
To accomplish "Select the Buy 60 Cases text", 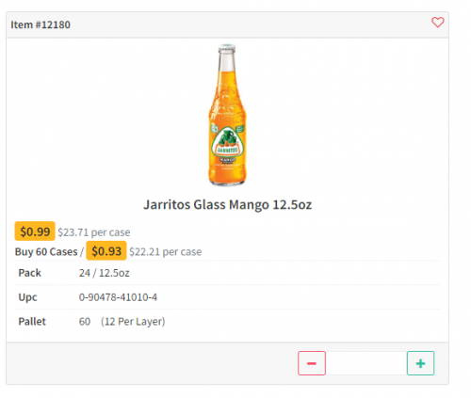I will coord(46,252).
